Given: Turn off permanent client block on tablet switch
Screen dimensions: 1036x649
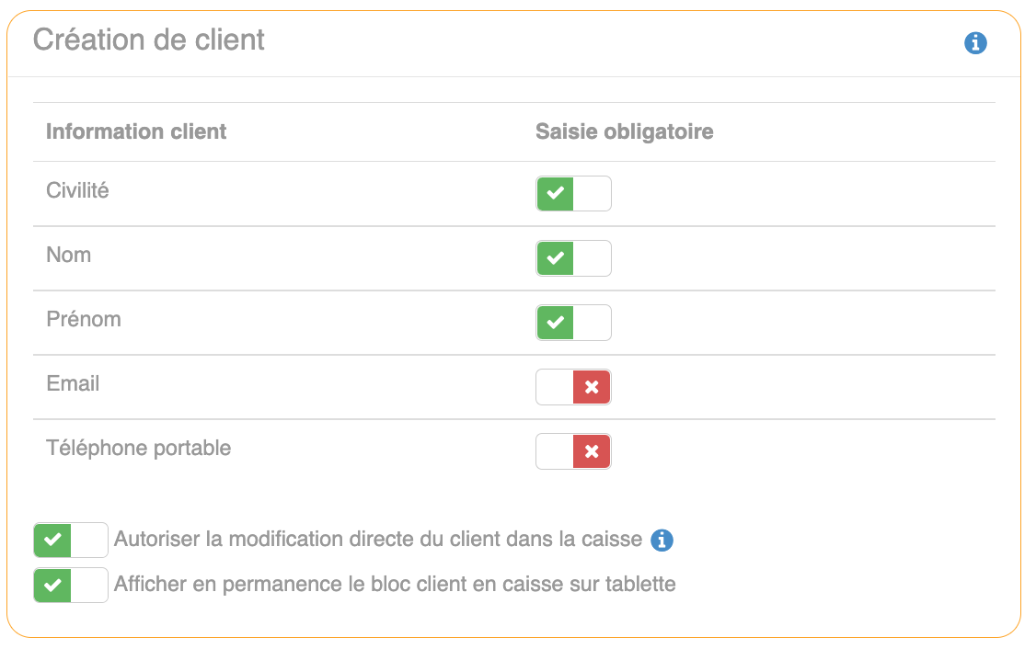Looking at the screenshot, I should (x=71, y=585).
